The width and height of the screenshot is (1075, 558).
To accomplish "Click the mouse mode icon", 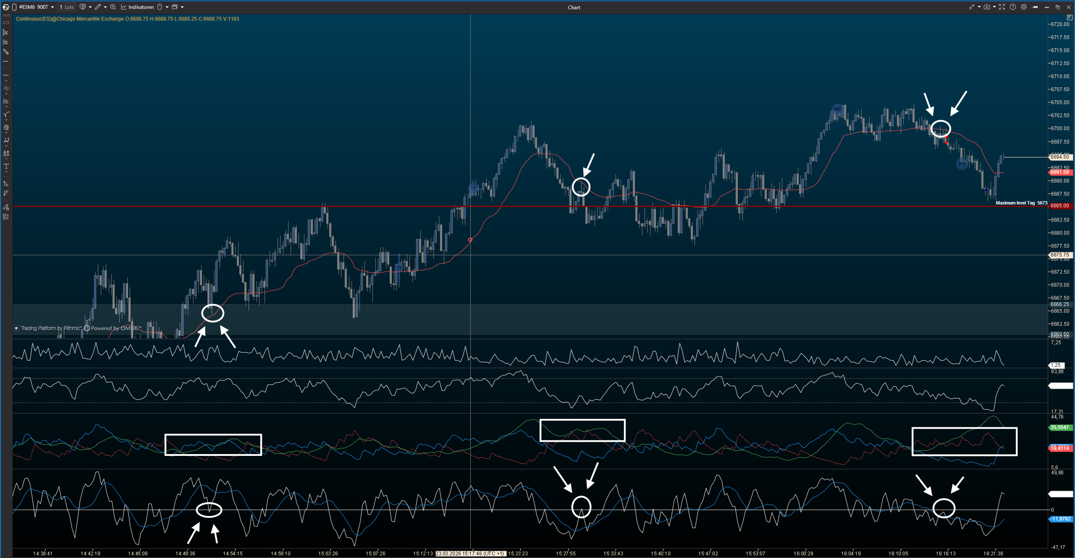I will point(160,7).
